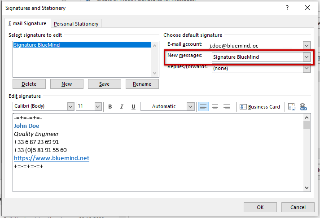Align signature text right
Screen dimensions: 320x218
[227, 107]
